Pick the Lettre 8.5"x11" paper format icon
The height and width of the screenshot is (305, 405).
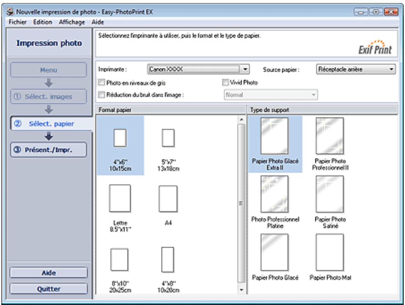click(120, 198)
